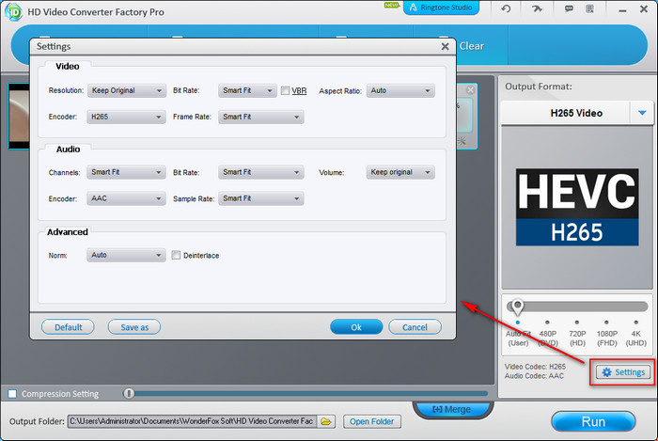Click the HD Video Converter app logo
The image size is (658, 441).
[x=12, y=11]
